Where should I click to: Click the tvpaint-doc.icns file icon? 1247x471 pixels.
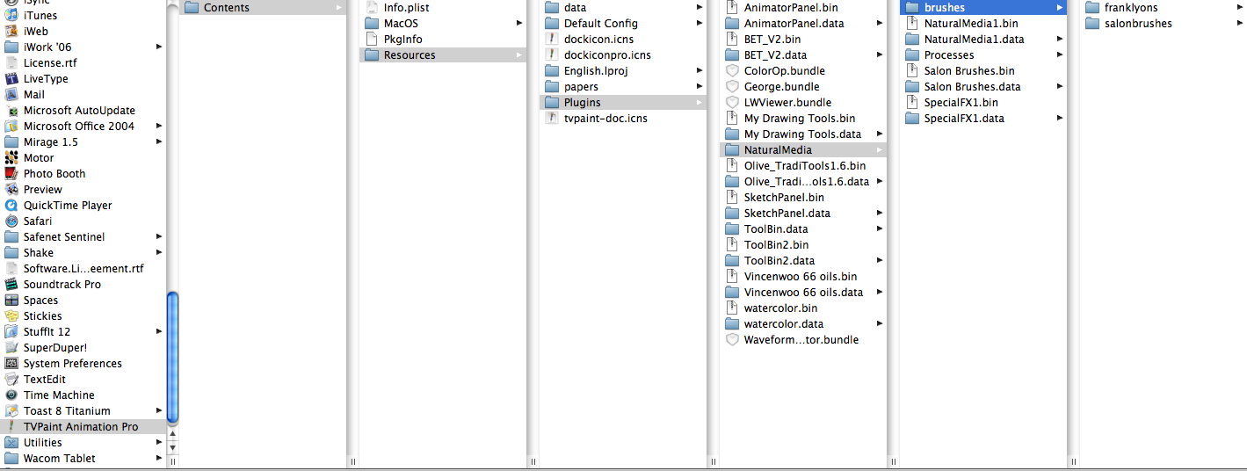click(x=552, y=118)
